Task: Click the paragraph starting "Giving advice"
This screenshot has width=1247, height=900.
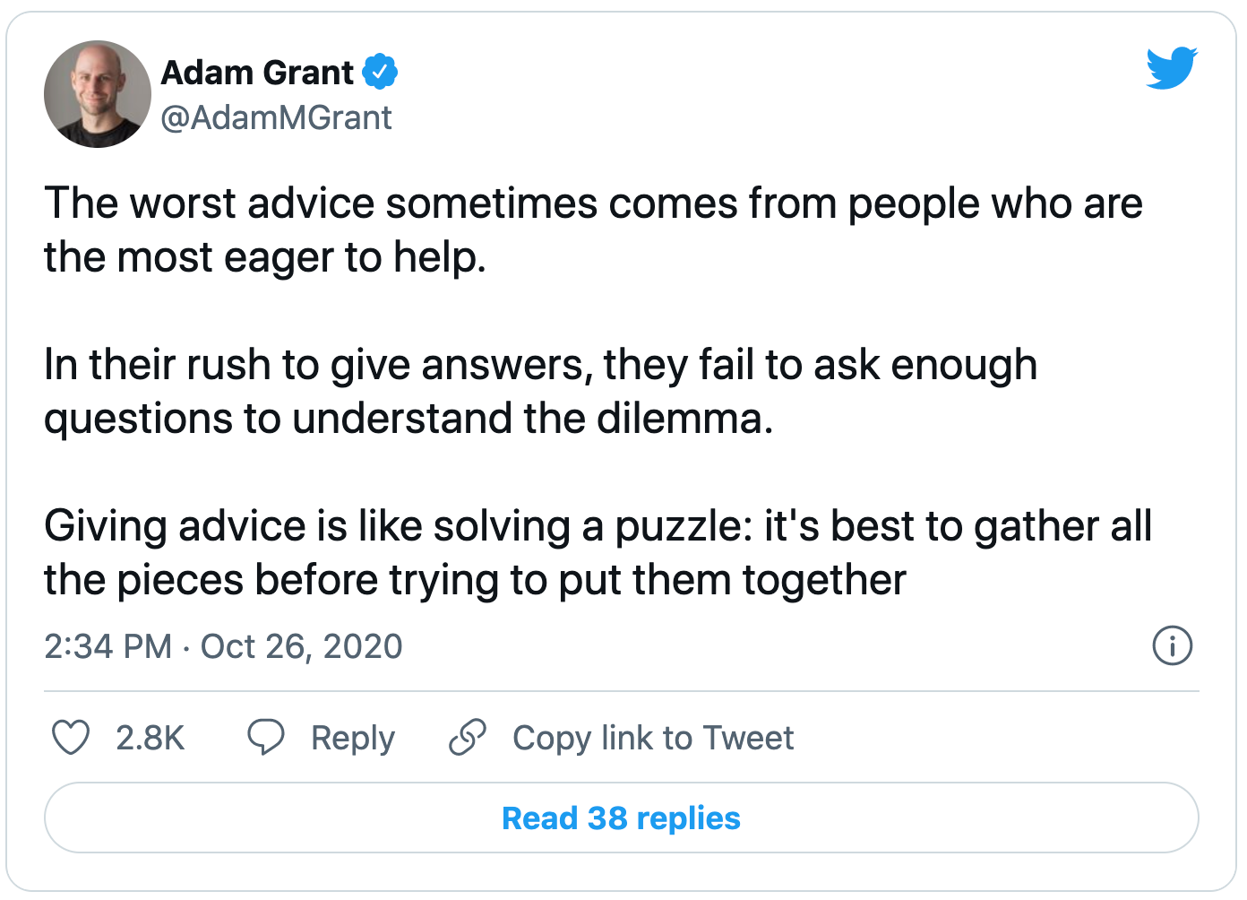Action: tap(598, 553)
